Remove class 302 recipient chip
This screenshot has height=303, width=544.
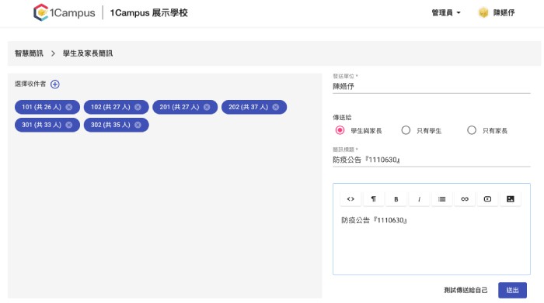coord(138,125)
